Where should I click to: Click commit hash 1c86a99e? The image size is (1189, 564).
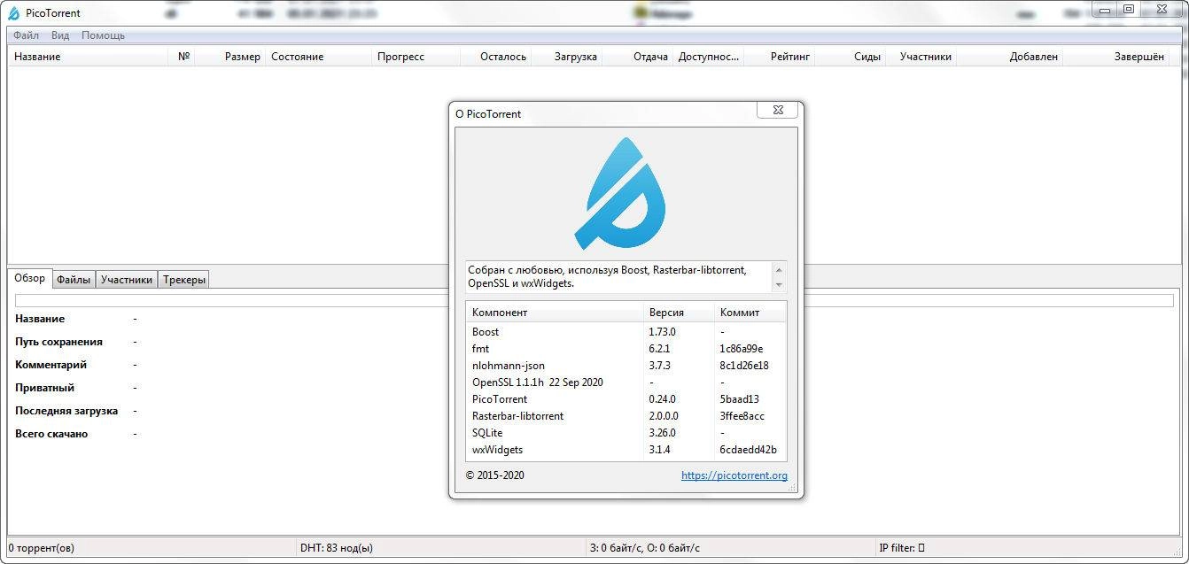coord(742,349)
